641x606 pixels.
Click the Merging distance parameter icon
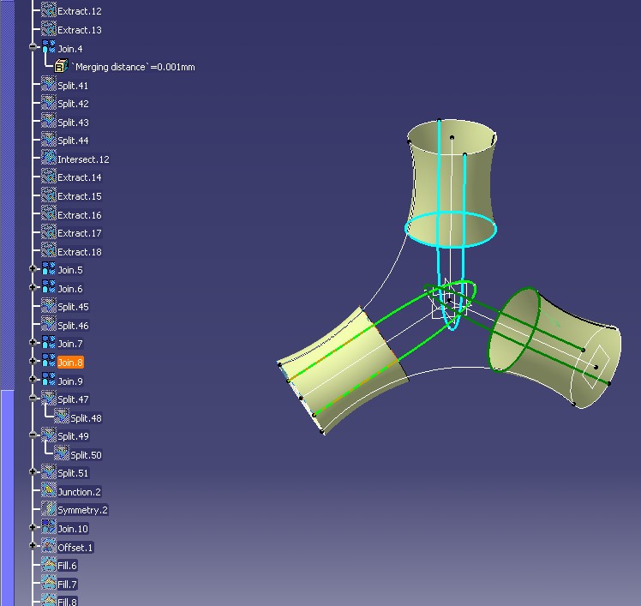62,66
